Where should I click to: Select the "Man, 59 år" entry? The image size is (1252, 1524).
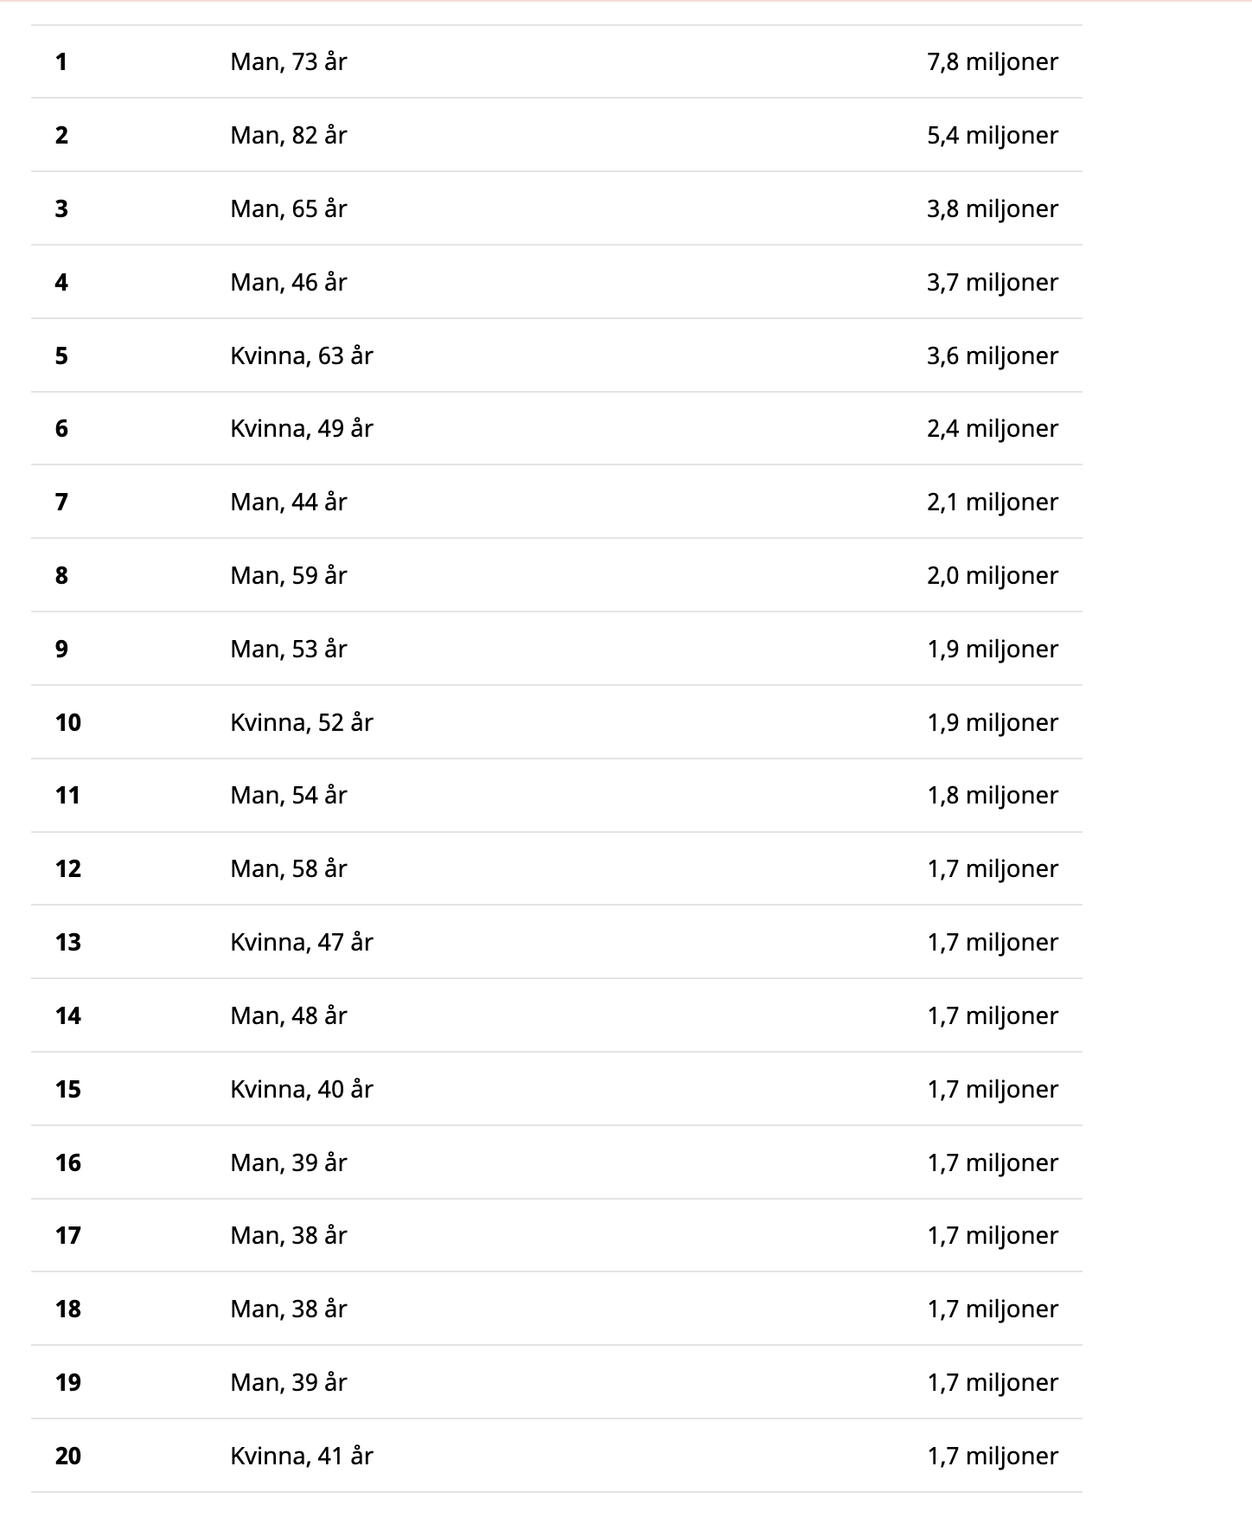point(288,576)
